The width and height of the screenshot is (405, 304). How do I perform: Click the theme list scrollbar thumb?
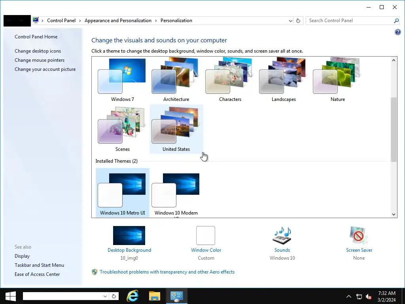point(394,129)
